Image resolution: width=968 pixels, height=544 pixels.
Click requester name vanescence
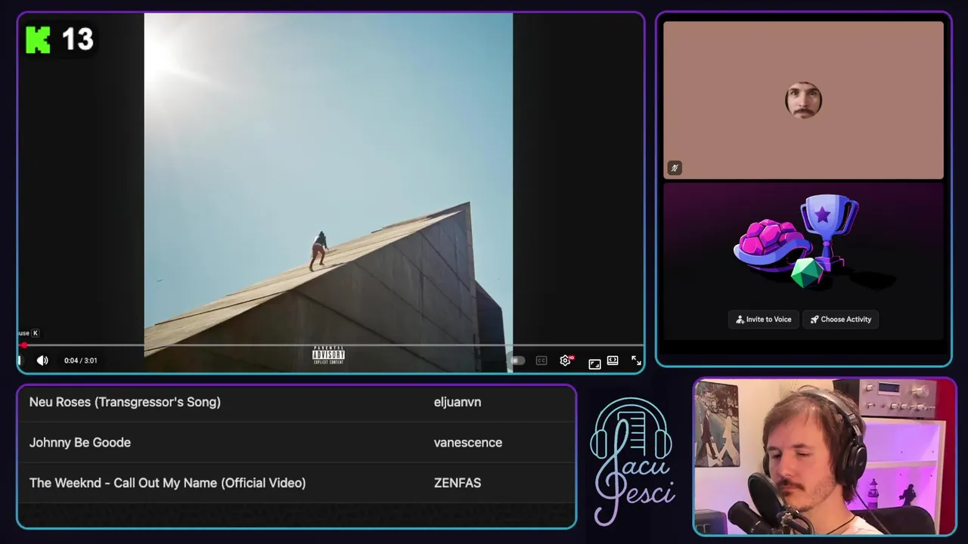468,443
